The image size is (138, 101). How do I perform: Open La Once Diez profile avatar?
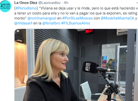(6, 6)
